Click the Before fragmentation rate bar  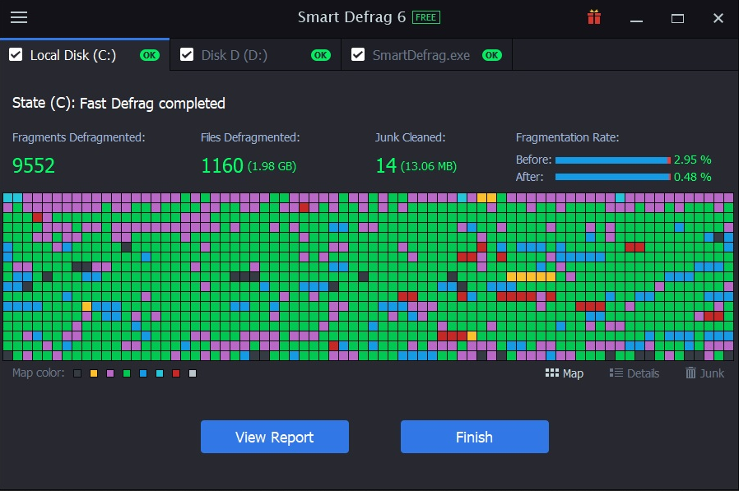(613, 160)
